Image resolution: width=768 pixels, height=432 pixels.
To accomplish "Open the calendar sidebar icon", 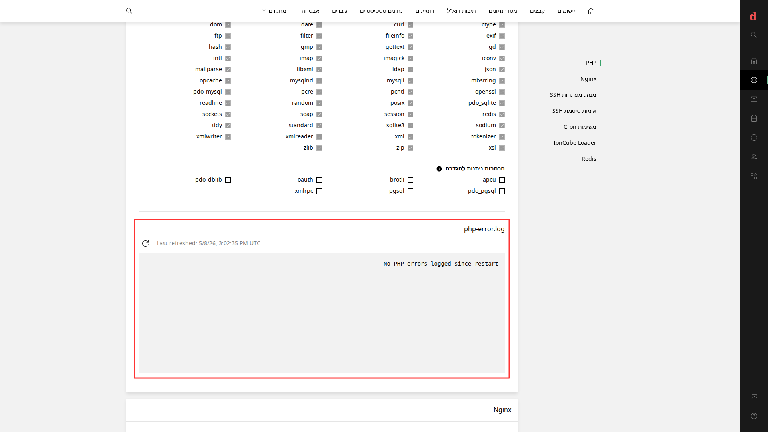I will (754, 118).
